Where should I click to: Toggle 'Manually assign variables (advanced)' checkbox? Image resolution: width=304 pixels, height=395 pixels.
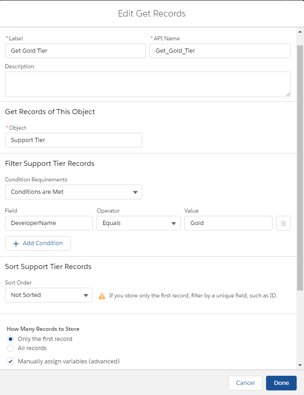11,362
